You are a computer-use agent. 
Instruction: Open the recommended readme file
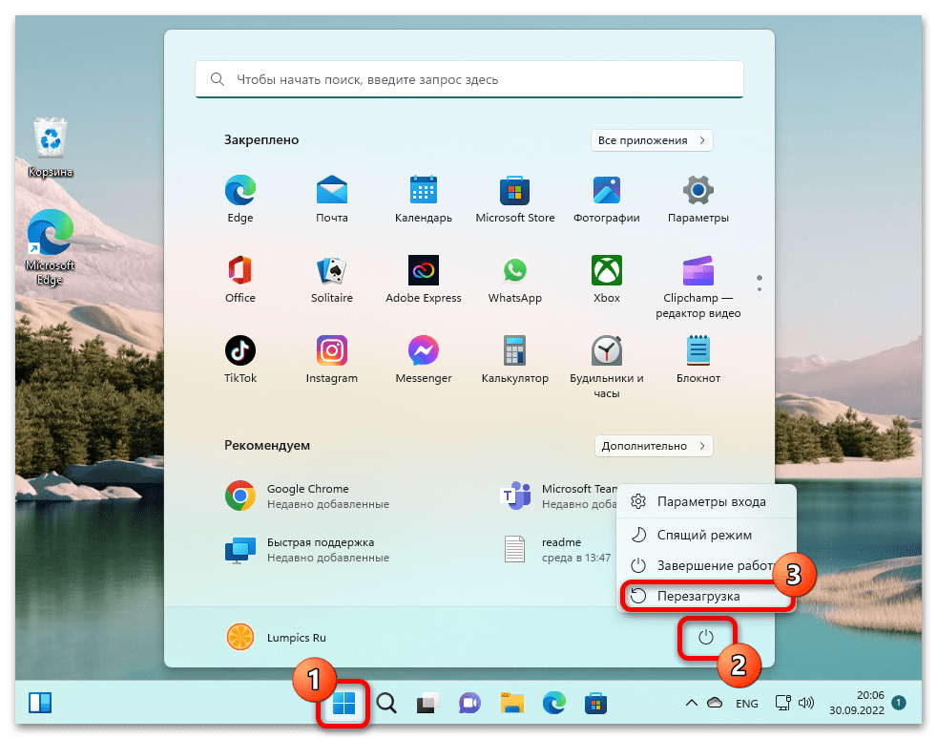coord(557,549)
